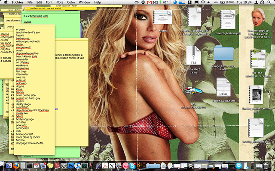Open the Edit menu

pos(39,2)
